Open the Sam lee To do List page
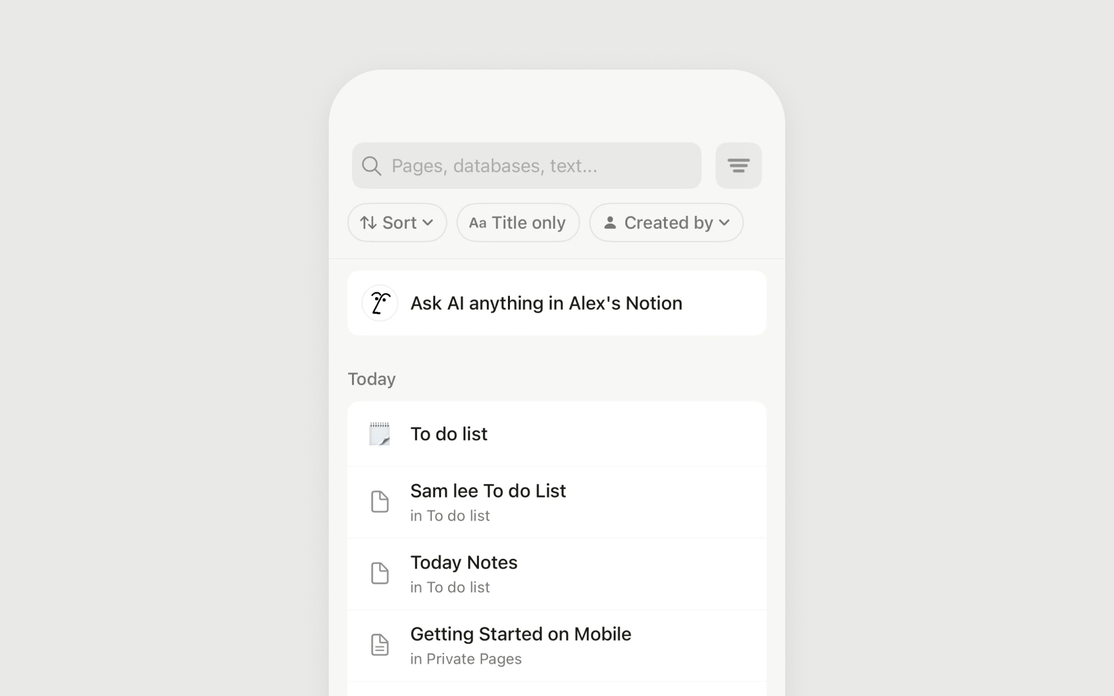The height and width of the screenshot is (696, 1114). coord(488,491)
